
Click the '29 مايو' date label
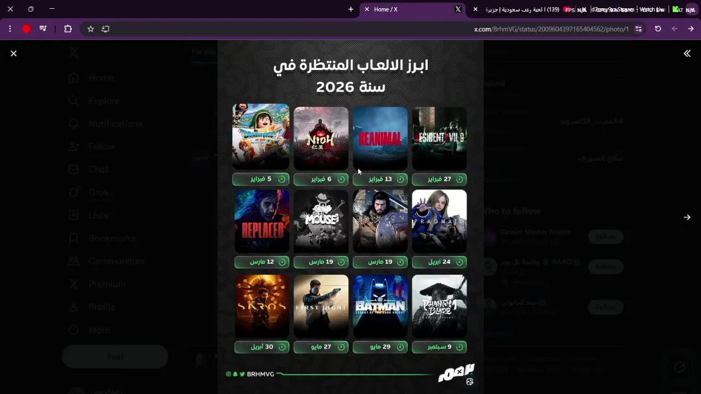click(380, 347)
